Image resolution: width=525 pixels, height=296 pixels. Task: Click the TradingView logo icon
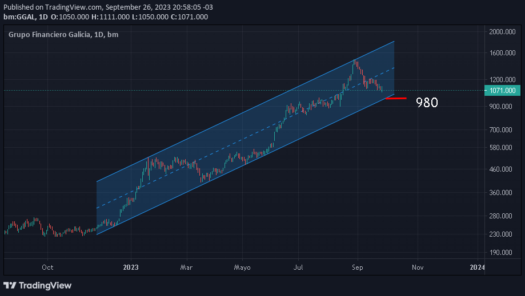click(10, 285)
